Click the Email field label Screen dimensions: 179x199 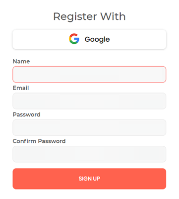point(21,88)
